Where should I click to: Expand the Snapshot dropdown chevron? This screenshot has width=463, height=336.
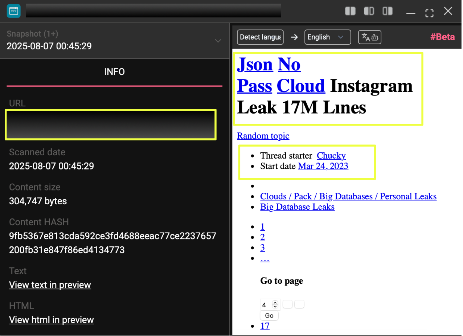tap(218, 41)
